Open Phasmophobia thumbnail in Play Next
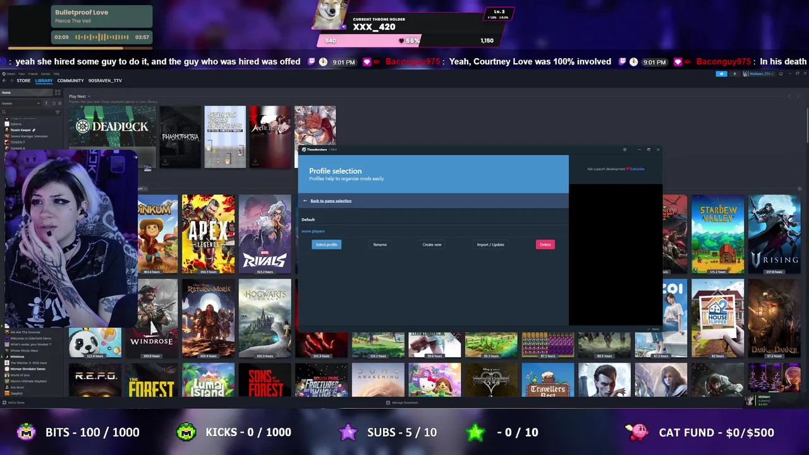The image size is (809, 455). click(180, 137)
